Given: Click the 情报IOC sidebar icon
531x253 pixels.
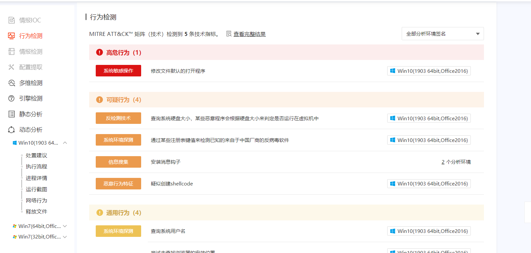Looking at the screenshot, I should point(12,20).
